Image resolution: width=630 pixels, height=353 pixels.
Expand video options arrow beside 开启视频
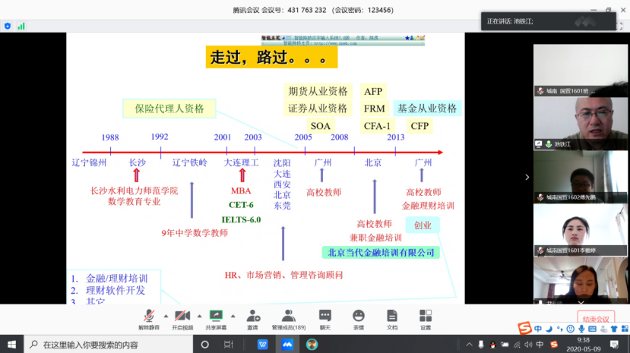coord(199,314)
